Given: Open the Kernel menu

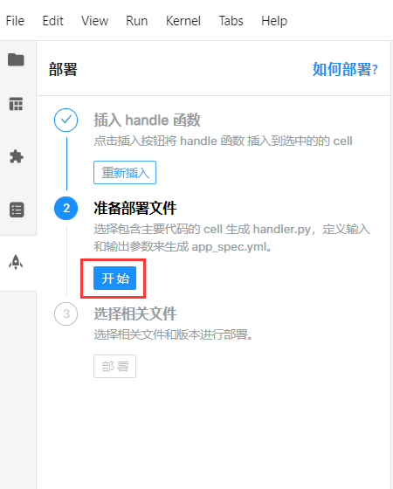Looking at the screenshot, I should click(183, 21).
